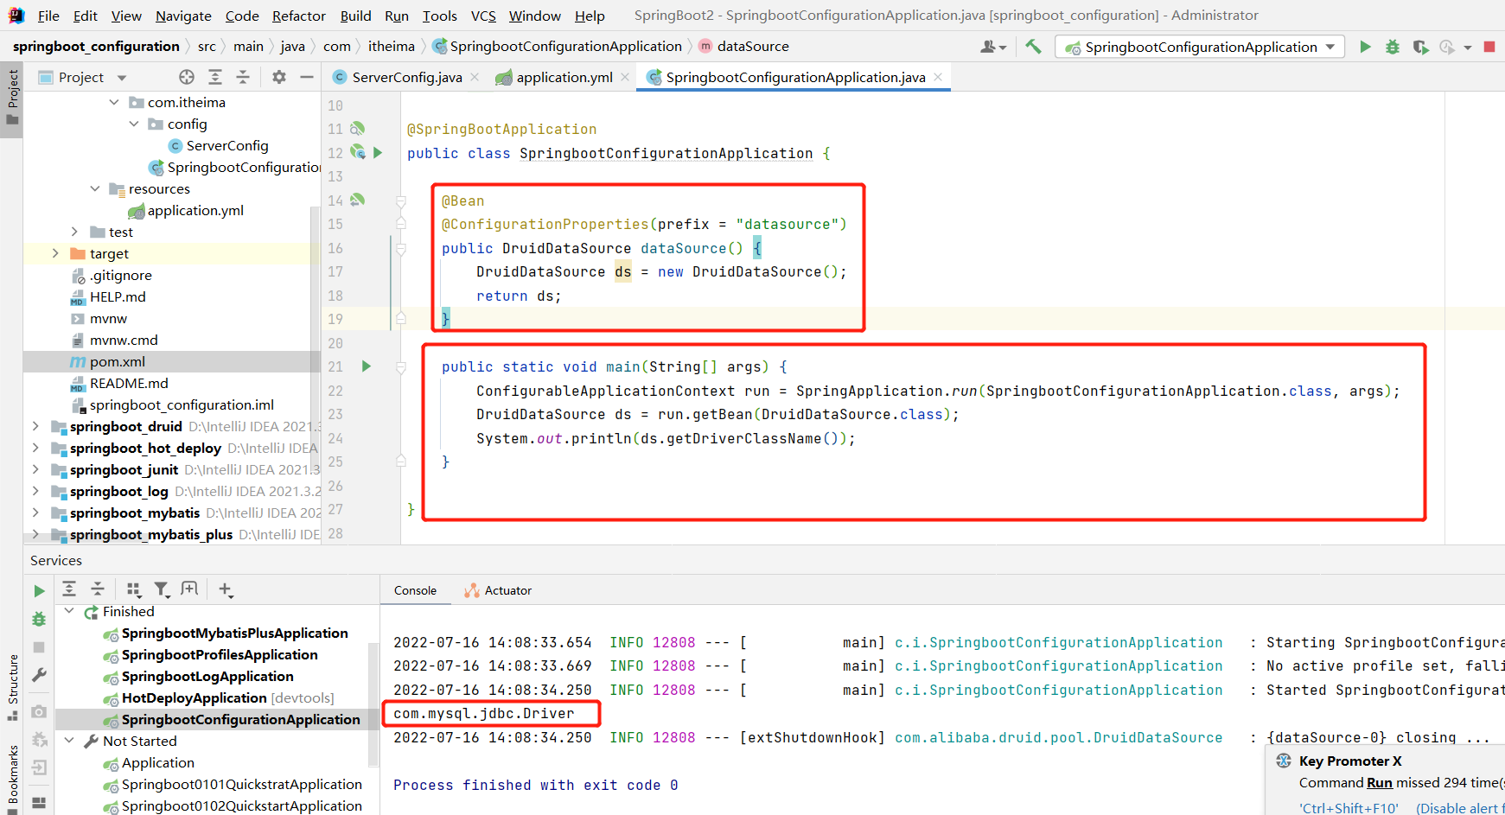Close the ServerConfig.java tab

pyautogui.click(x=475, y=77)
